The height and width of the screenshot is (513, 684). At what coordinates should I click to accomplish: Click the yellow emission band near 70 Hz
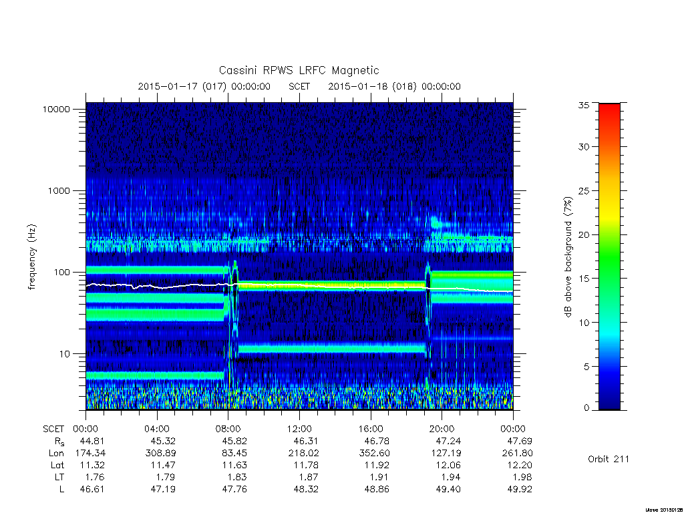[331, 286]
